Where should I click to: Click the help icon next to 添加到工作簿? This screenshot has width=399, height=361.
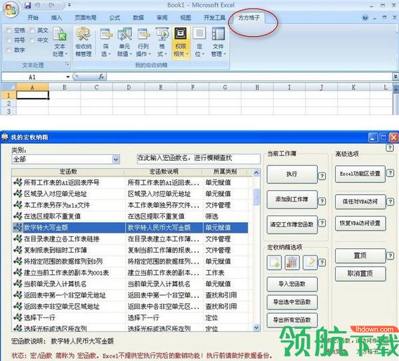coord(322,201)
